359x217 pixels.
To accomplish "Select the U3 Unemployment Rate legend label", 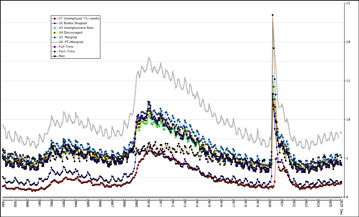I will (x=76, y=28).
